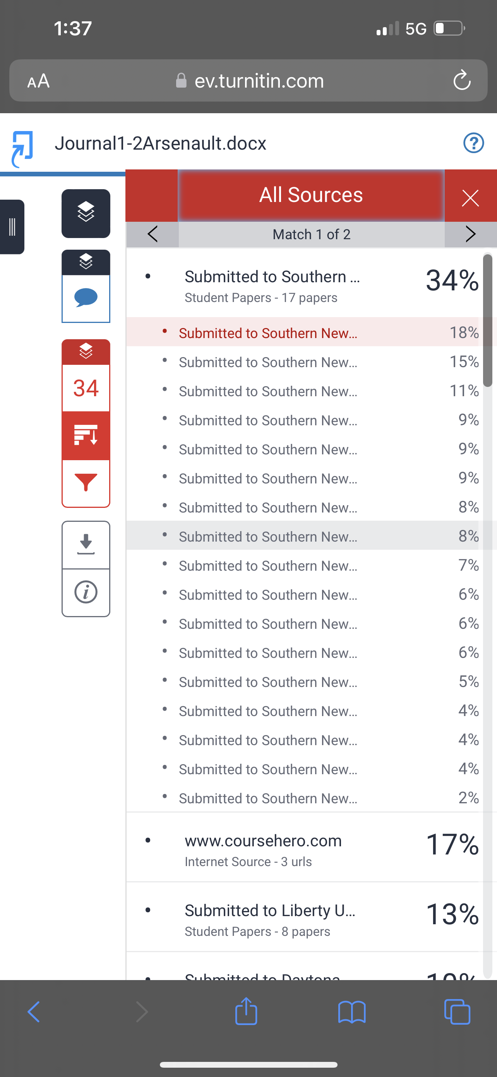Tap the Safari share button

point(246,1011)
